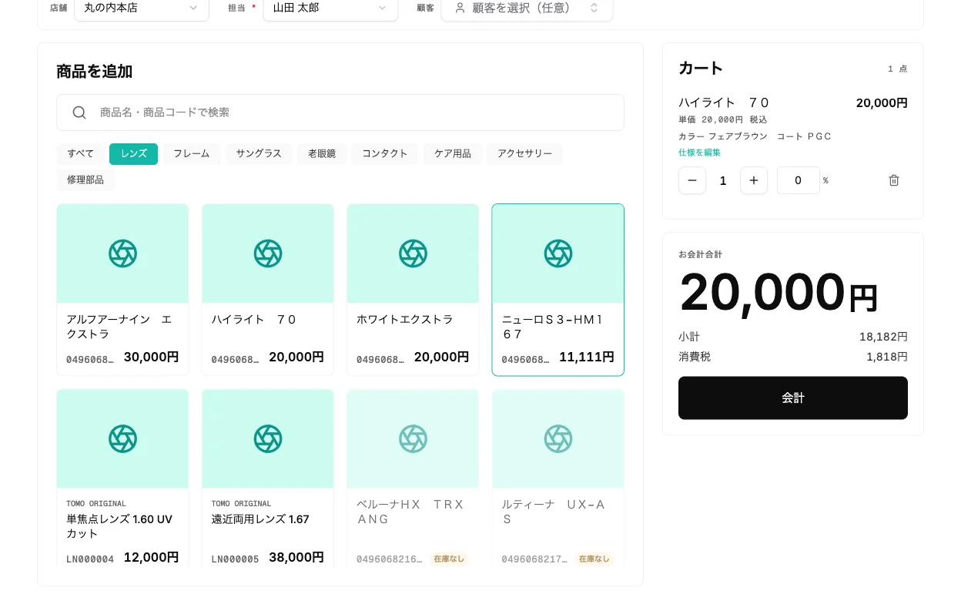Image resolution: width=961 pixels, height=601 pixels.
Task: Click lens icon on アルファーナイン エクストラ card
Action: [122, 253]
